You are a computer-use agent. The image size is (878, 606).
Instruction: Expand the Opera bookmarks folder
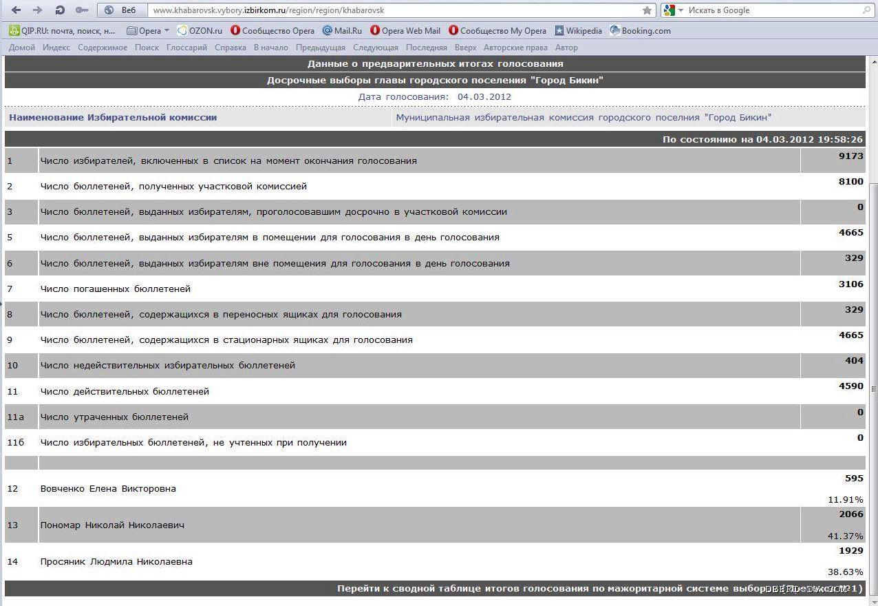point(149,30)
